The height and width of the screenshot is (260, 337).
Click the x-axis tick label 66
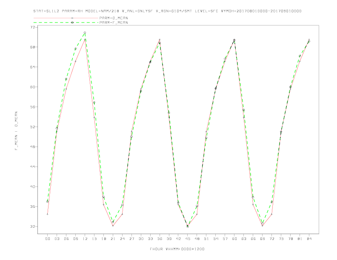point(253,239)
